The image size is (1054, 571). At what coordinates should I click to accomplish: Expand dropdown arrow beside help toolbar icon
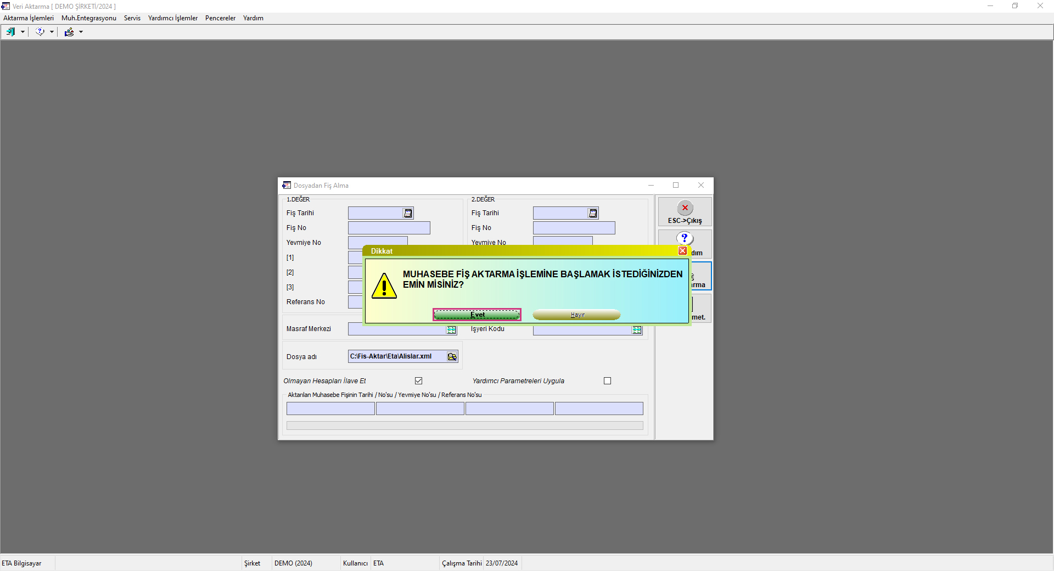click(52, 32)
